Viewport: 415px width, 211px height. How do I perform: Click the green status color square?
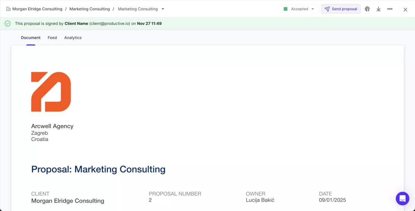(286, 9)
